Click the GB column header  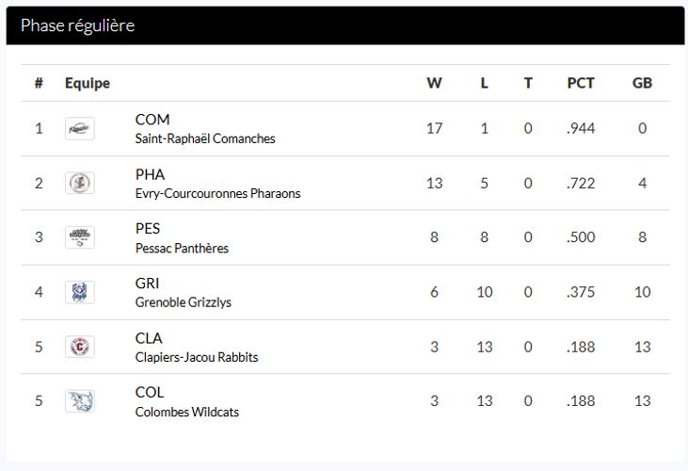642,83
